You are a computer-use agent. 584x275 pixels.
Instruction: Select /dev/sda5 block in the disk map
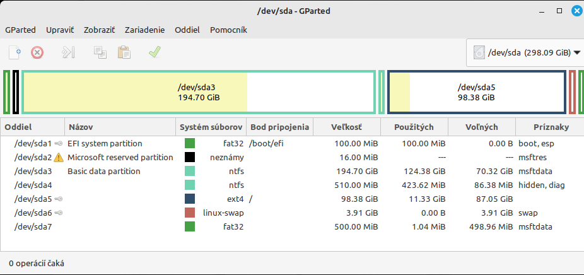click(x=476, y=92)
